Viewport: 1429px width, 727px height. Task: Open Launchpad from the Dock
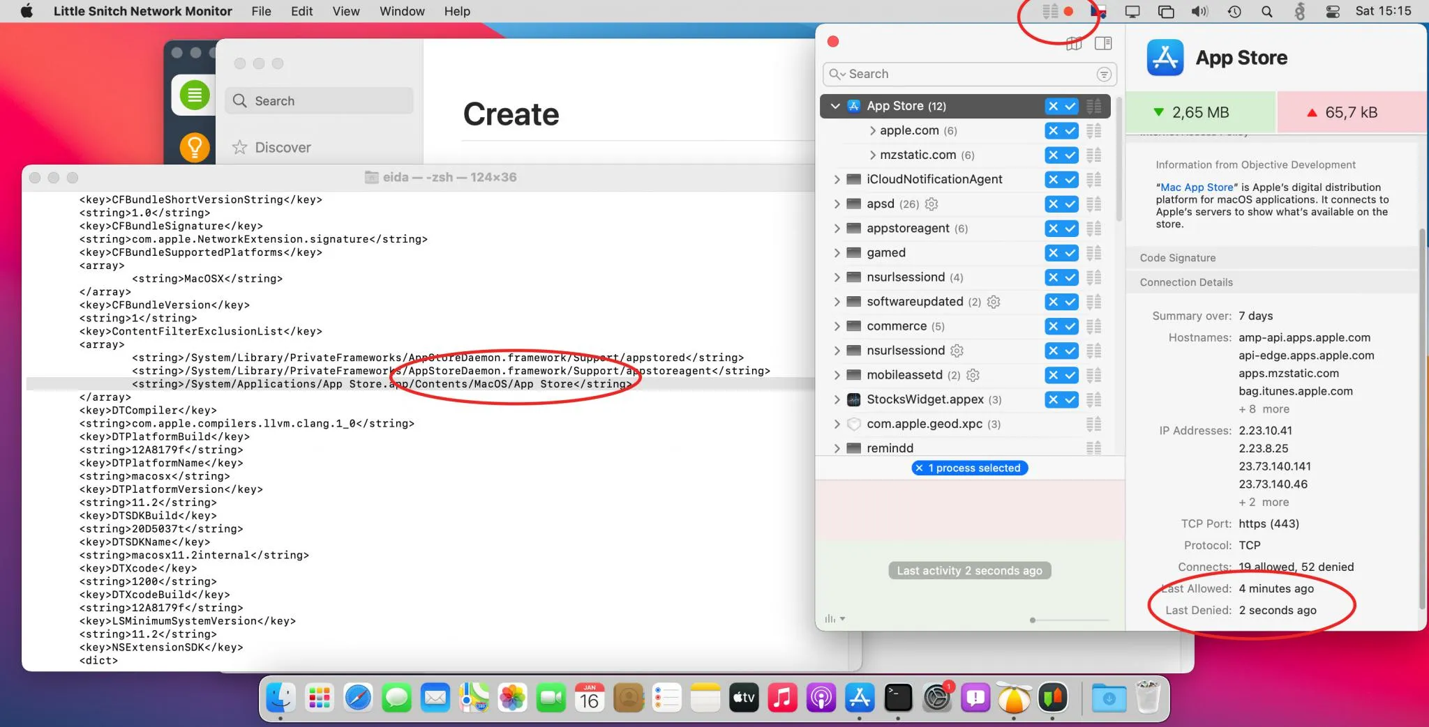click(x=319, y=697)
